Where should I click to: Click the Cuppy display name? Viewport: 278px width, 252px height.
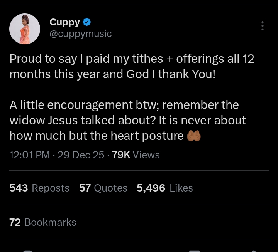pyautogui.click(x=64, y=22)
